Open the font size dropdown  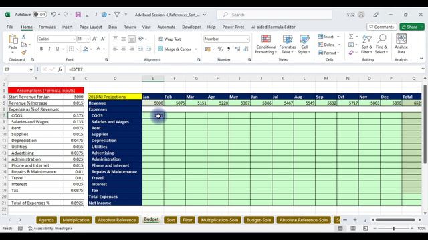[88, 39]
